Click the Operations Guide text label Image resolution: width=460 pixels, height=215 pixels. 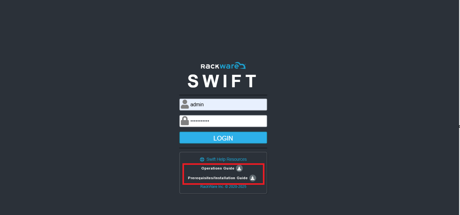(218, 169)
